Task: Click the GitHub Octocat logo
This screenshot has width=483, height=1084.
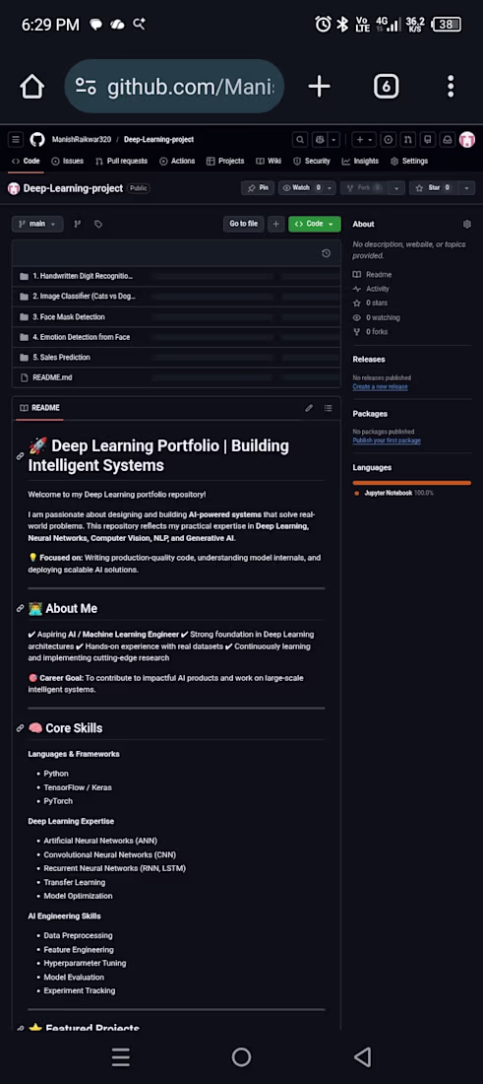Action: tap(36, 140)
